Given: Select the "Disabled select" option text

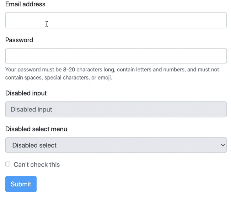Looking at the screenshot, I should coord(34,146).
